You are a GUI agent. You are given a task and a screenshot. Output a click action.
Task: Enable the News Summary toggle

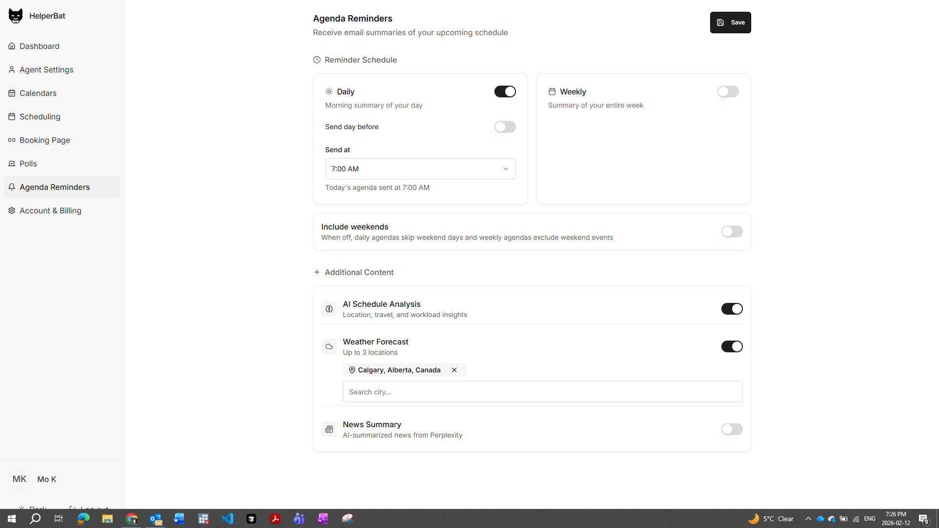coord(732,429)
